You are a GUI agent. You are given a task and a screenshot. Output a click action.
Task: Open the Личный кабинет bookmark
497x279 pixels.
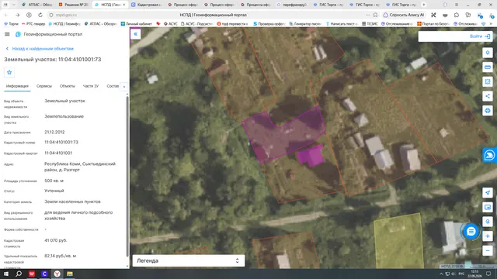pos(137,24)
